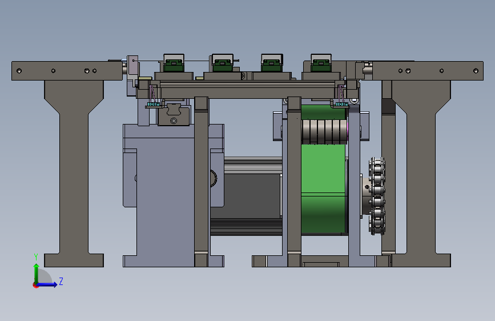Select the long horizontal beam under the clamps
495x321 pixels.
tap(247, 90)
